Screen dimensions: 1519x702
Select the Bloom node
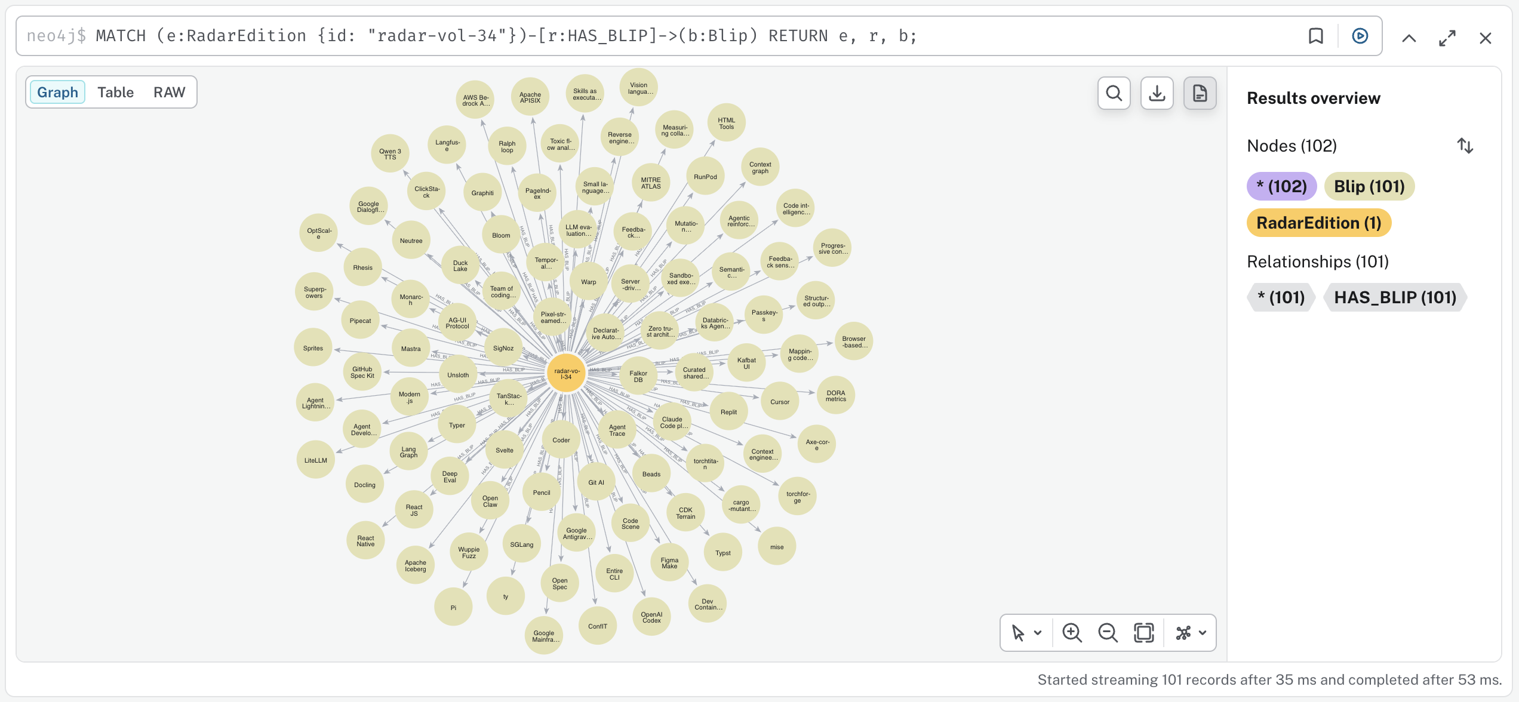(501, 235)
